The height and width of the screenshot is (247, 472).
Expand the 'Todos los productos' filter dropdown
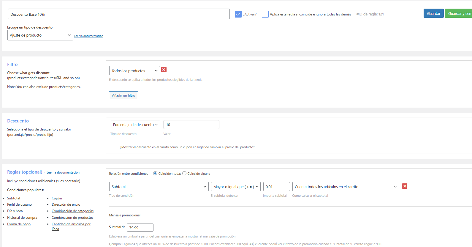click(x=134, y=71)
